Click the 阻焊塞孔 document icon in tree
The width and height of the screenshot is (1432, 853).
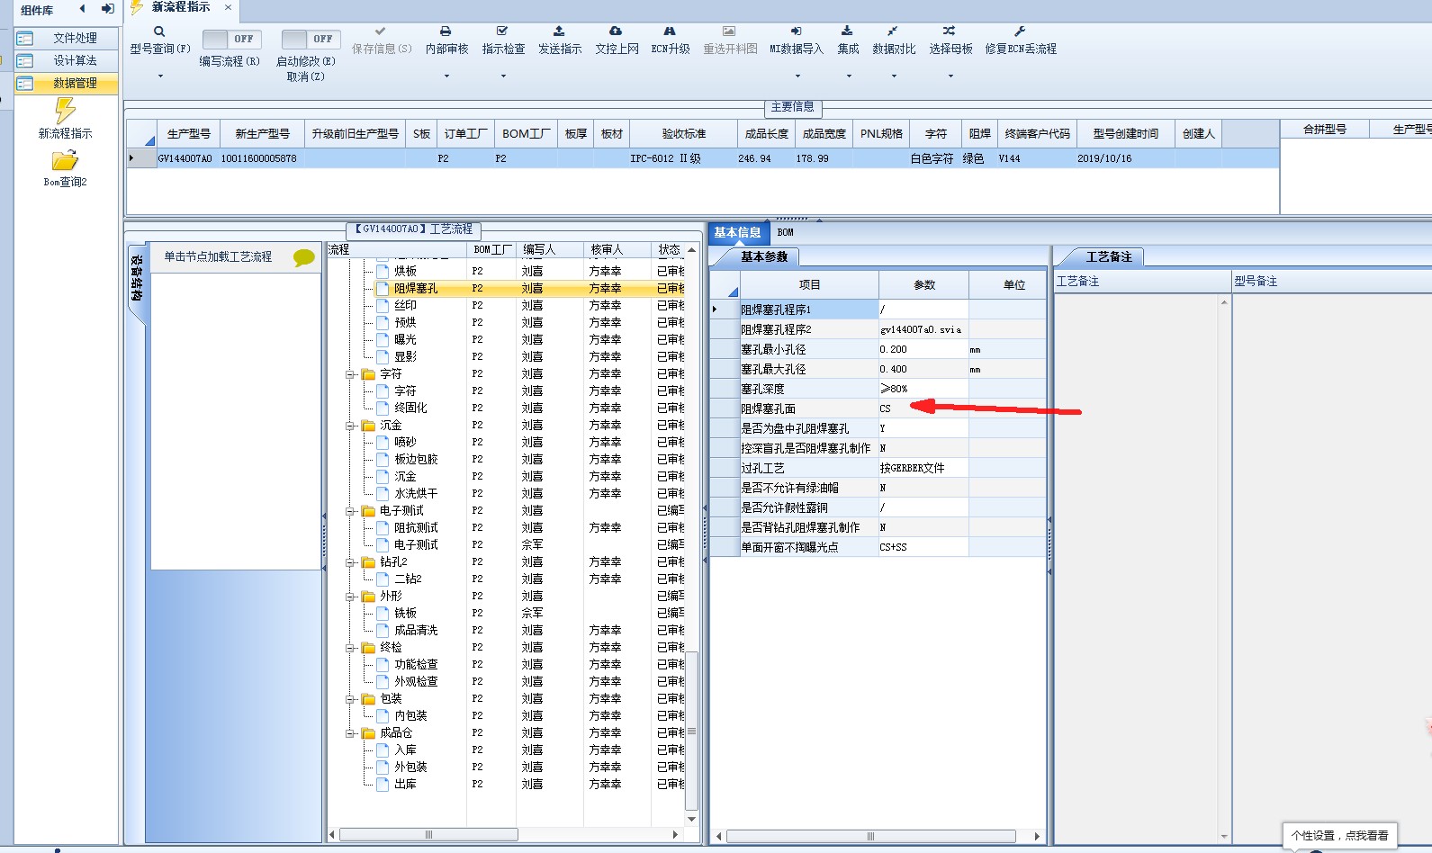(x=383, y=288)
